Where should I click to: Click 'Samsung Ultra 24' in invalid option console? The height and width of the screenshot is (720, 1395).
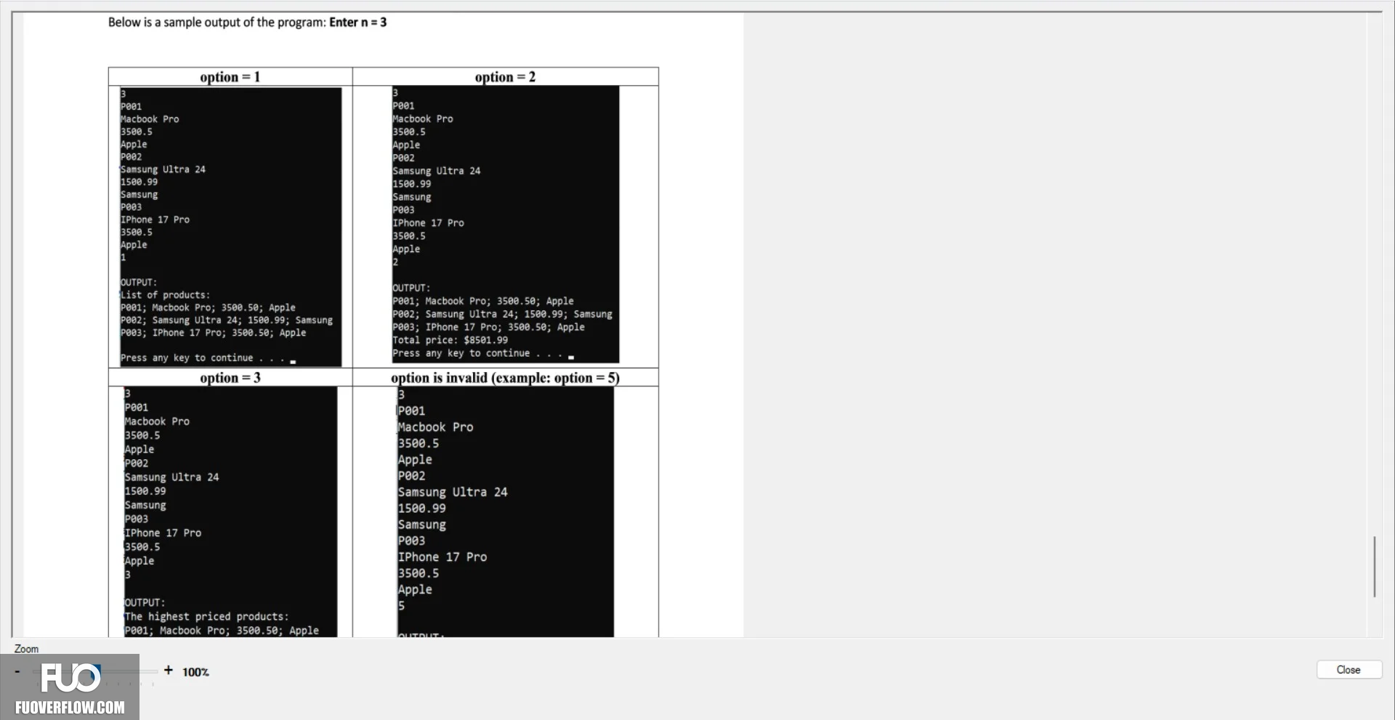click(453, 492)
